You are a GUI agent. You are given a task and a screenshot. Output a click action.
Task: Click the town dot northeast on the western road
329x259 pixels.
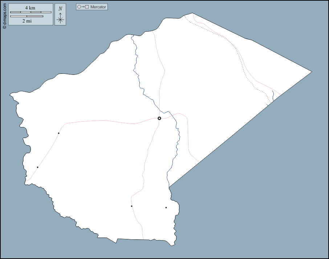pos(58,133)
